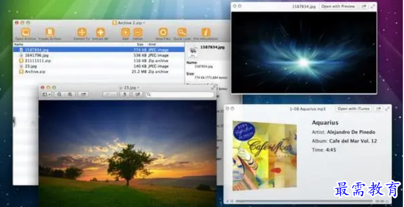The image size is (404, 207).
Task: Select the Archive.zip file row
Action: pos(99,72)
